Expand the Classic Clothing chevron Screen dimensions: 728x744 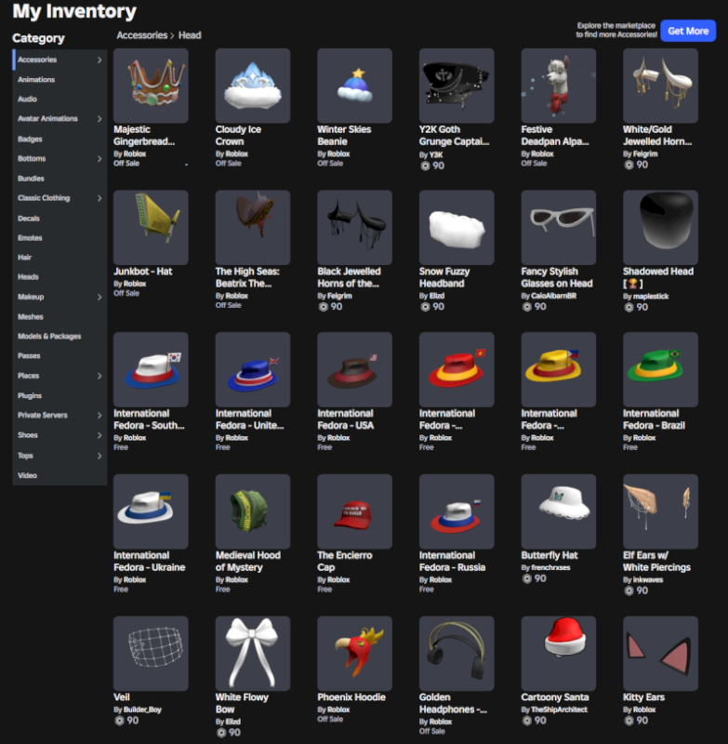pyautogui.click(x=99, y=198)
